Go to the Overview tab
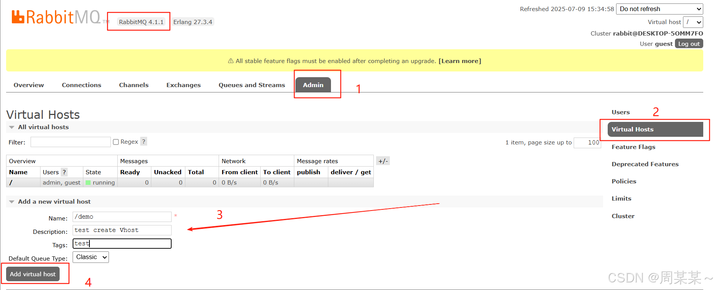 tap(29, 85)
